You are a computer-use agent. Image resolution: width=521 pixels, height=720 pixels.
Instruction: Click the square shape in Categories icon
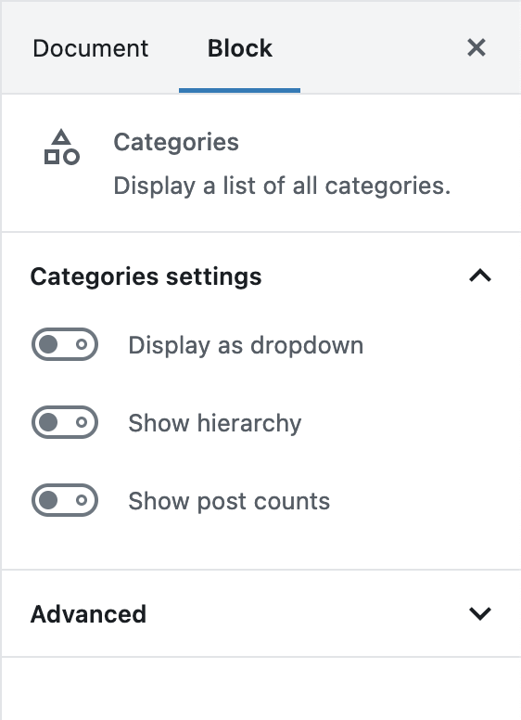point(51,157)
